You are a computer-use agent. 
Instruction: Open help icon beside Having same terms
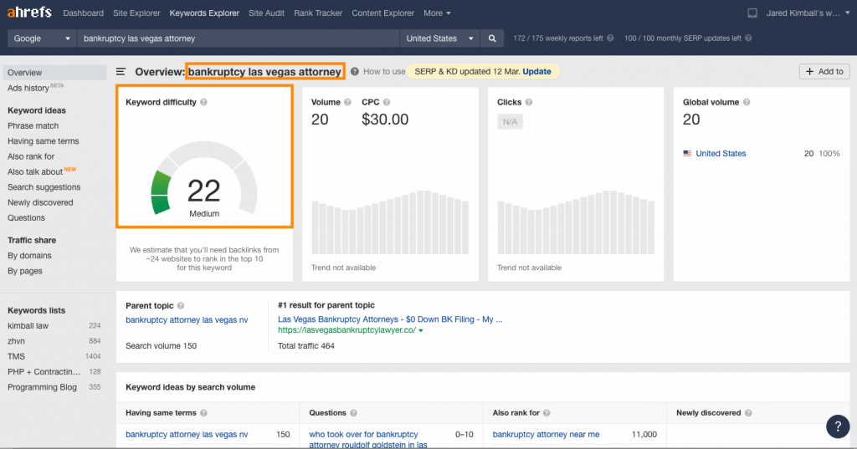[203, 413]
